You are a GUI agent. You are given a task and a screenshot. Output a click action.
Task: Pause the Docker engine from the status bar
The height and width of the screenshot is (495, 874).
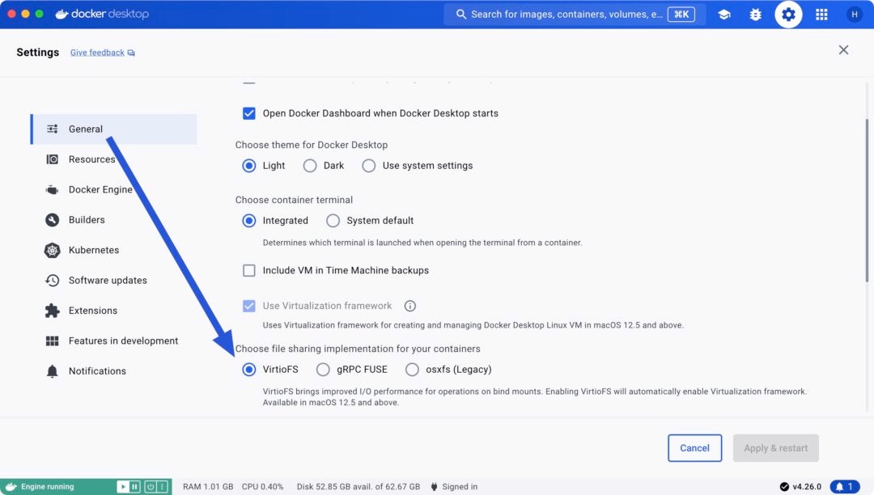coord(134,486)
